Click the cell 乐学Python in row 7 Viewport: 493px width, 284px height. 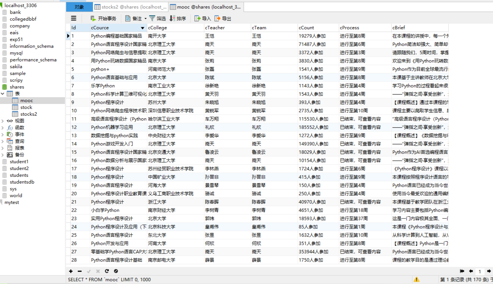[118, 86]
